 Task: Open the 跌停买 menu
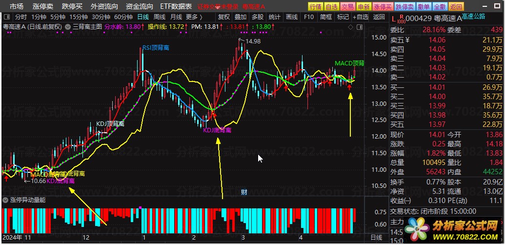(72, 6)
